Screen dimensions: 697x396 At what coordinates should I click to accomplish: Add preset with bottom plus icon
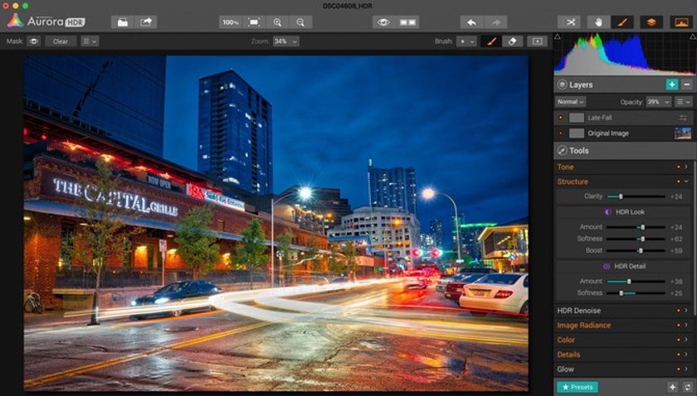coord(673,387)
